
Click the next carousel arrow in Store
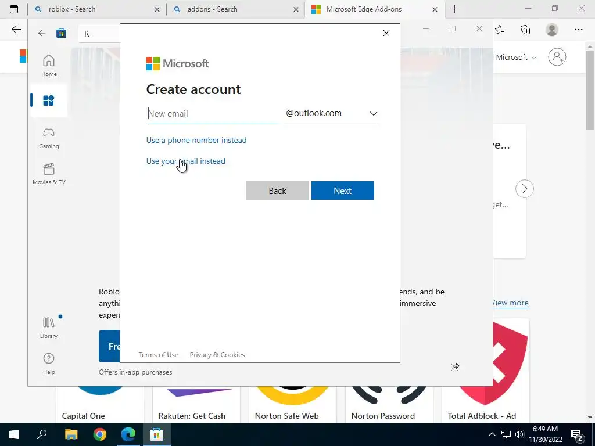(x=525, y=189)
